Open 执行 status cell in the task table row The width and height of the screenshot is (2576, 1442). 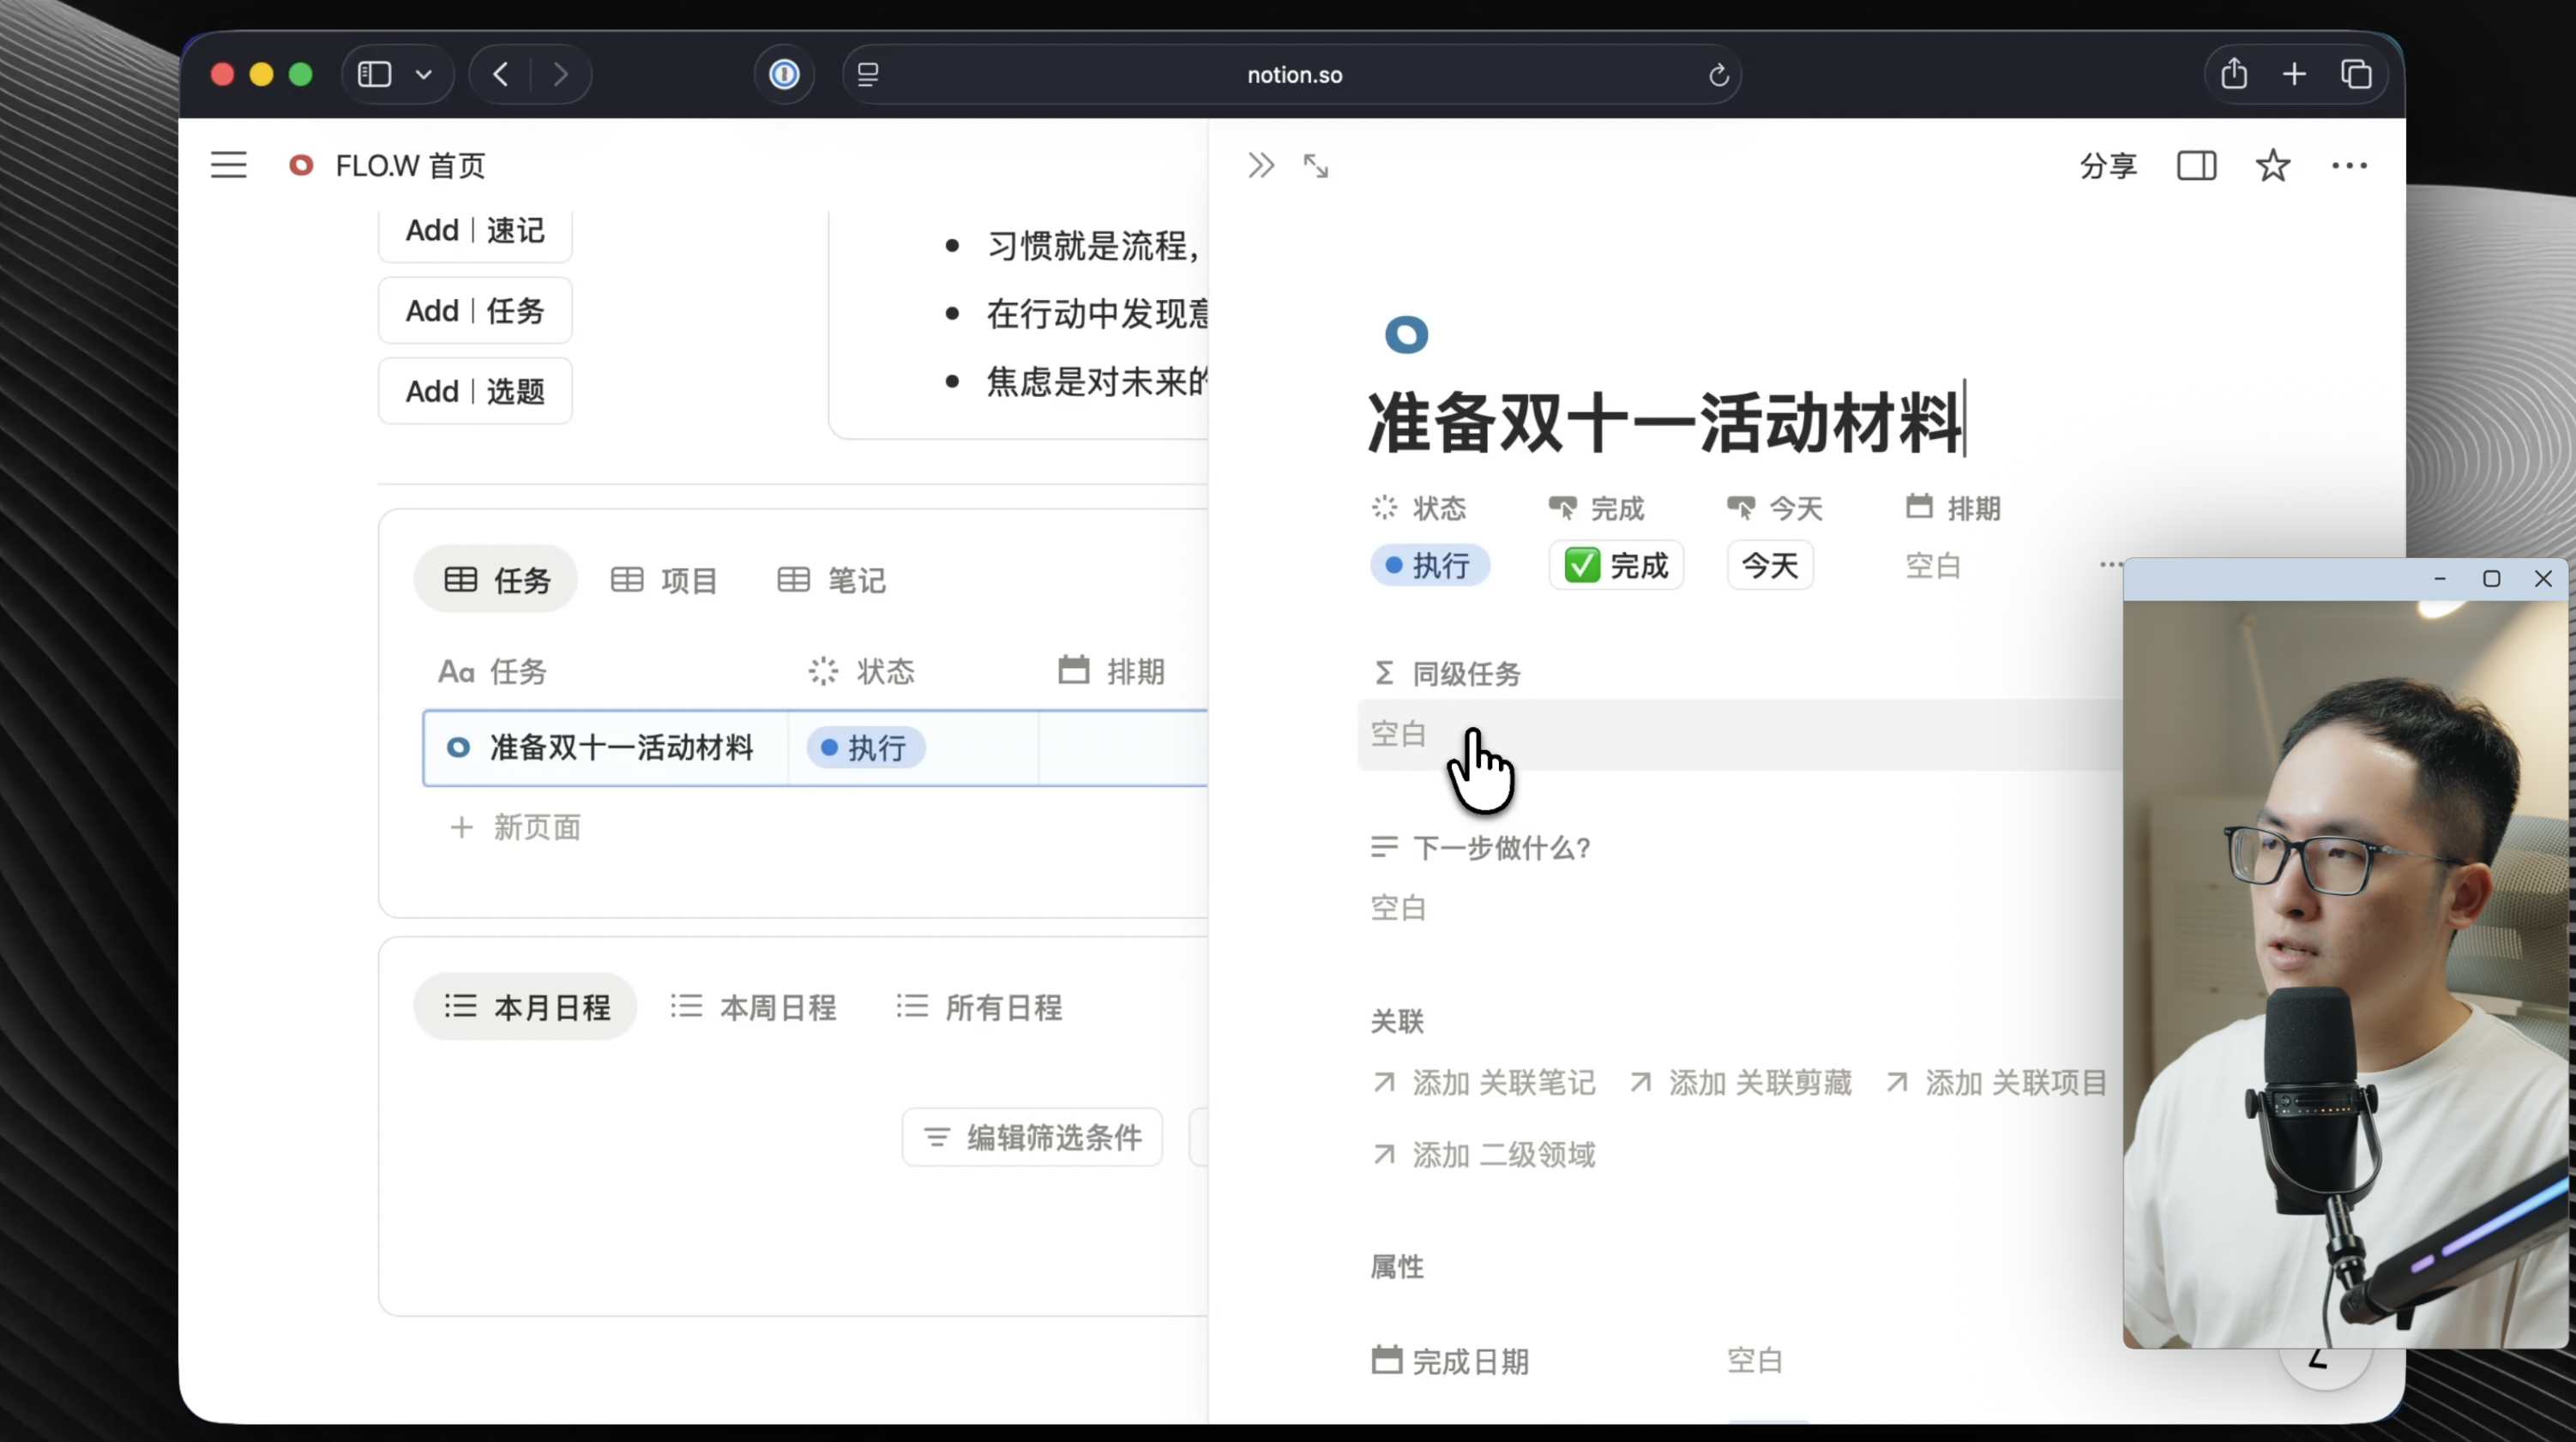point(866,748)
